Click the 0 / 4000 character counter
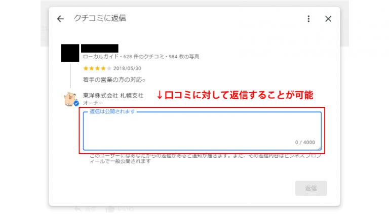 (305, 143)
